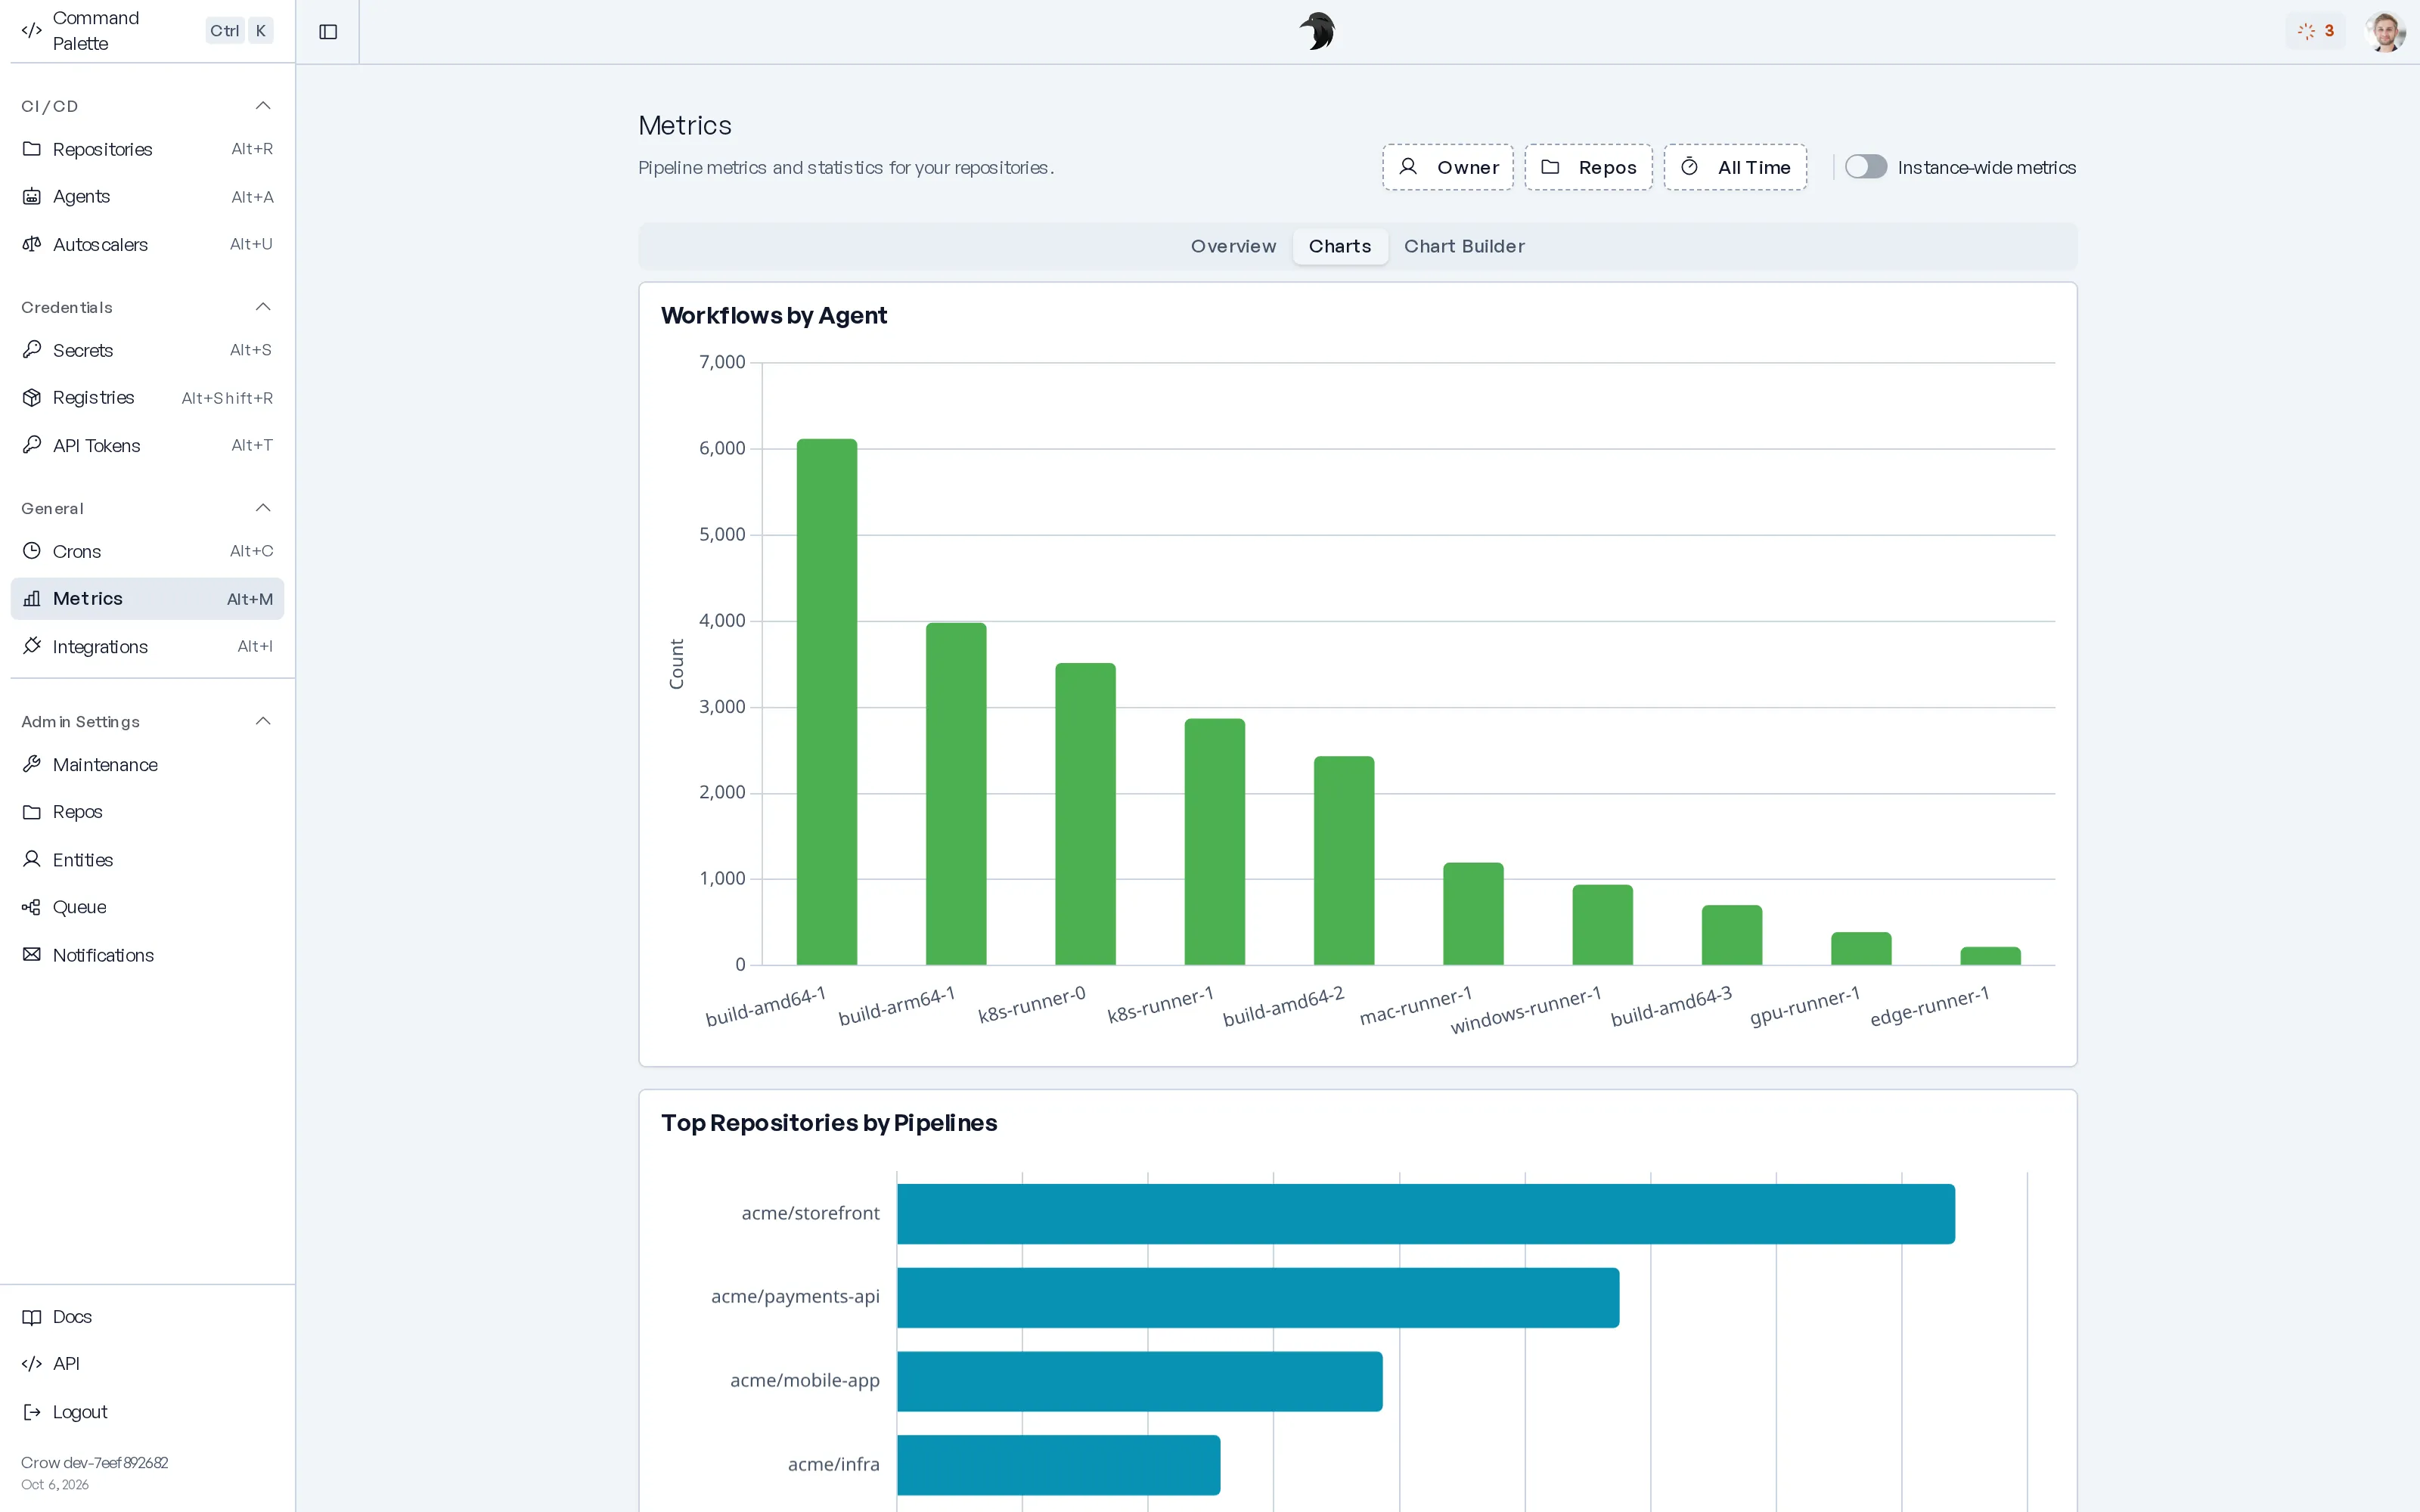
Task: Click the Crow bird logo
Action: pos(1317,31)
